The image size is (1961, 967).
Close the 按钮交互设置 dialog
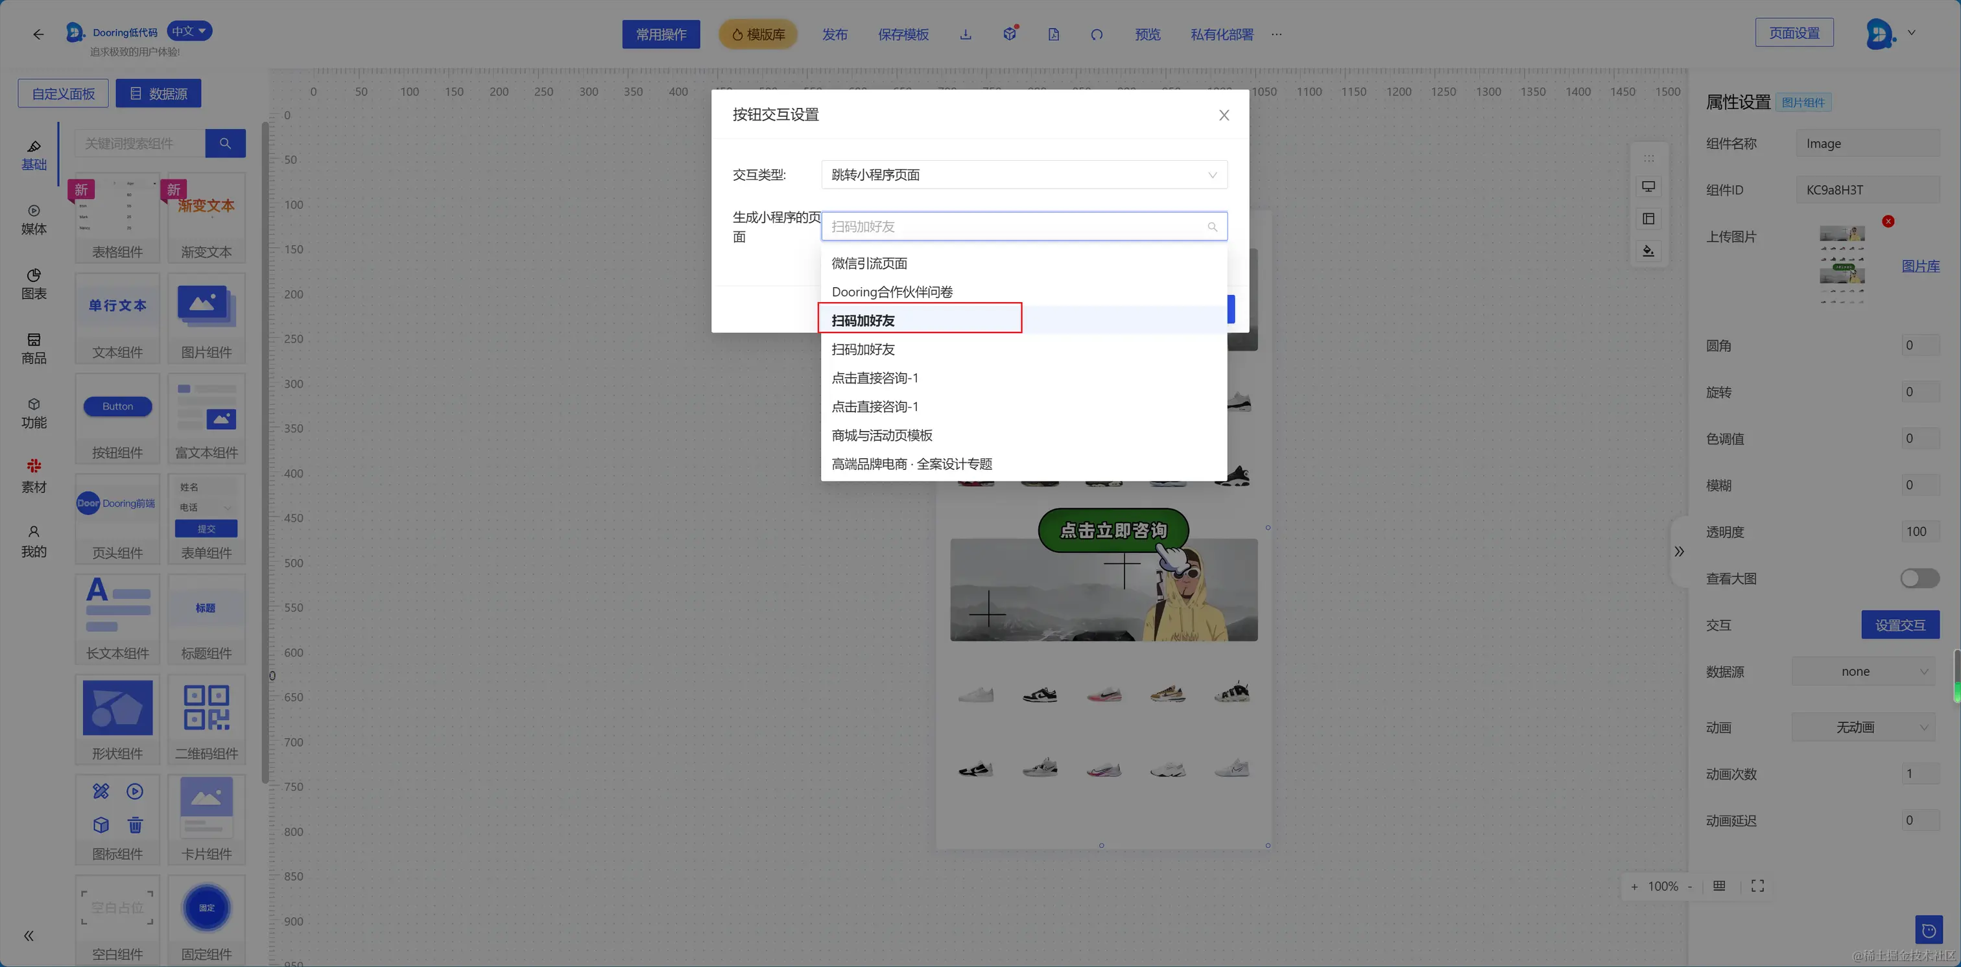[x=1224, y=115]
